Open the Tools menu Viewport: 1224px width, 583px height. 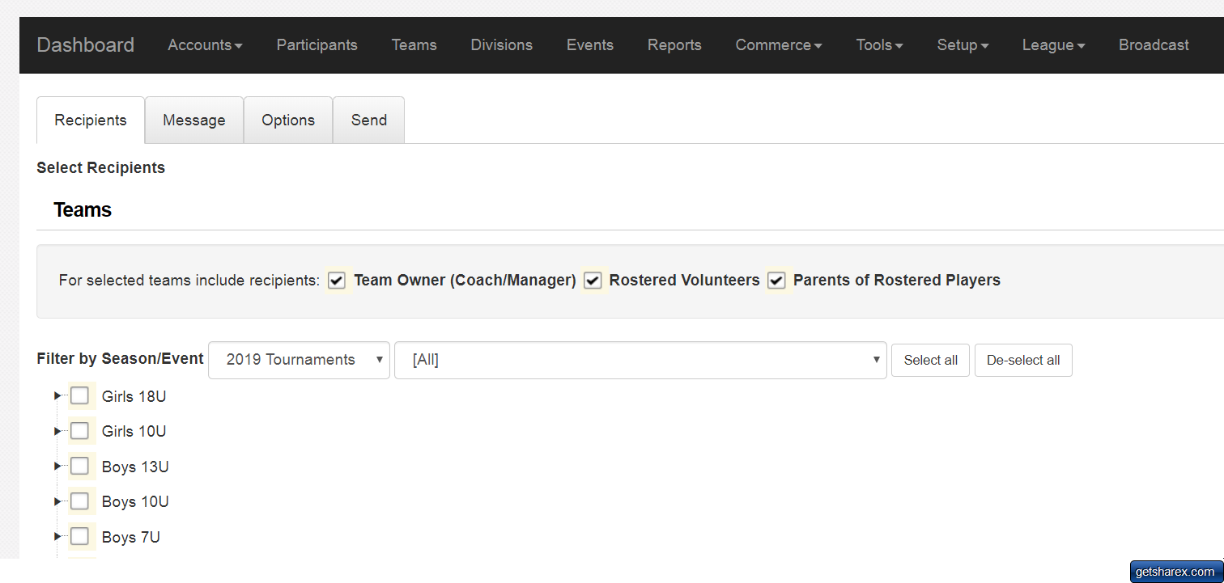pos(879,45)
